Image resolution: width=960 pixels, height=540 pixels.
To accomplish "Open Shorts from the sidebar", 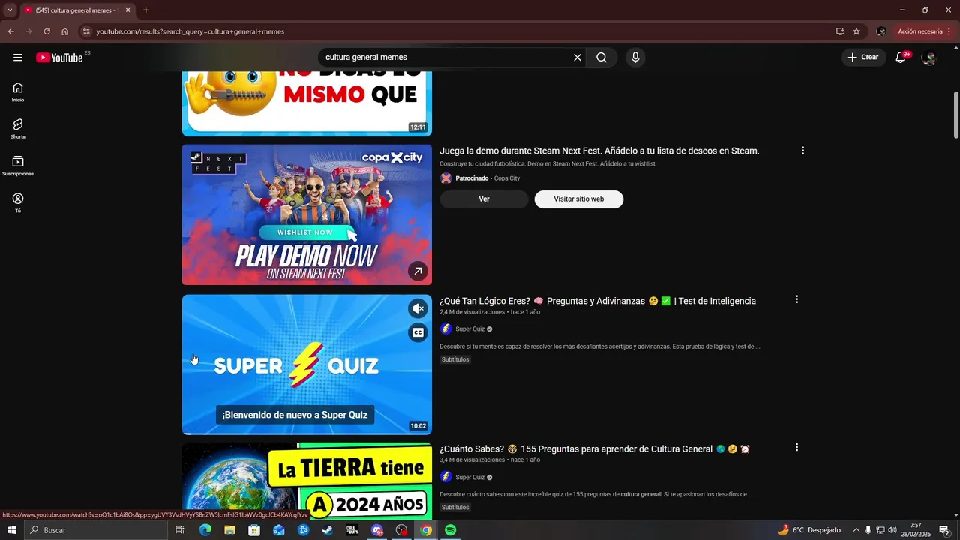I will tap(18, 129).
